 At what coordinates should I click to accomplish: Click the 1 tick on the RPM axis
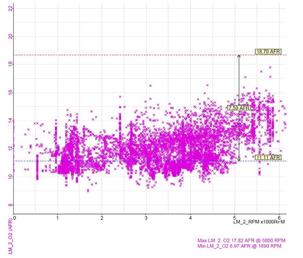click(58, 218)
